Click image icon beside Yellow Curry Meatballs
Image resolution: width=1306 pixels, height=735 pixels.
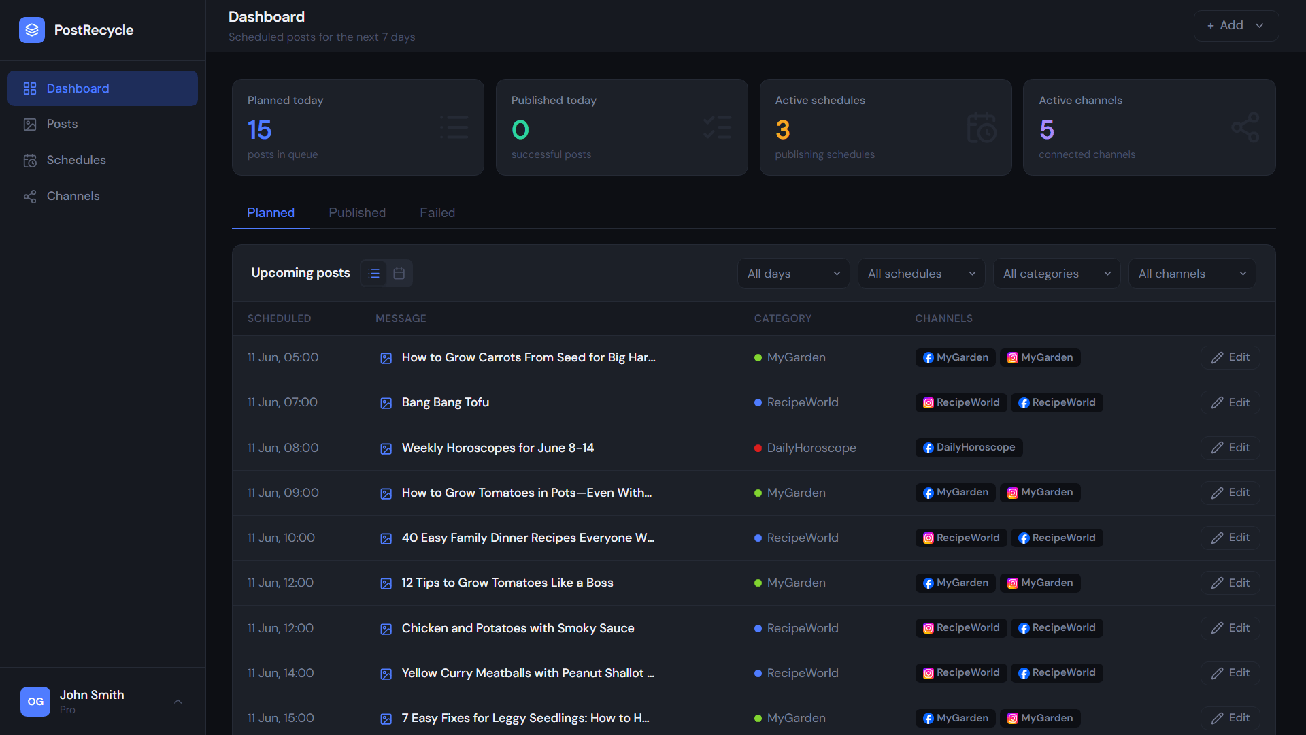(386, 674)
